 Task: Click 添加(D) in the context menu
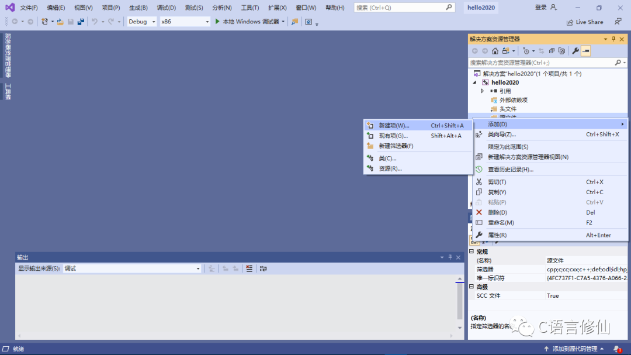pos(550,124)
